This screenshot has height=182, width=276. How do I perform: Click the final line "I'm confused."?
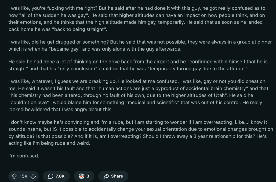coord(24,156)
